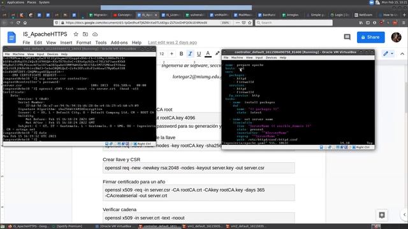Image resolution: width=408 pixels, height=229 pixels.
Task: Toggle Italic formatting in Docs toolbar
Action: pyautogui.click(x=190, y=53)
